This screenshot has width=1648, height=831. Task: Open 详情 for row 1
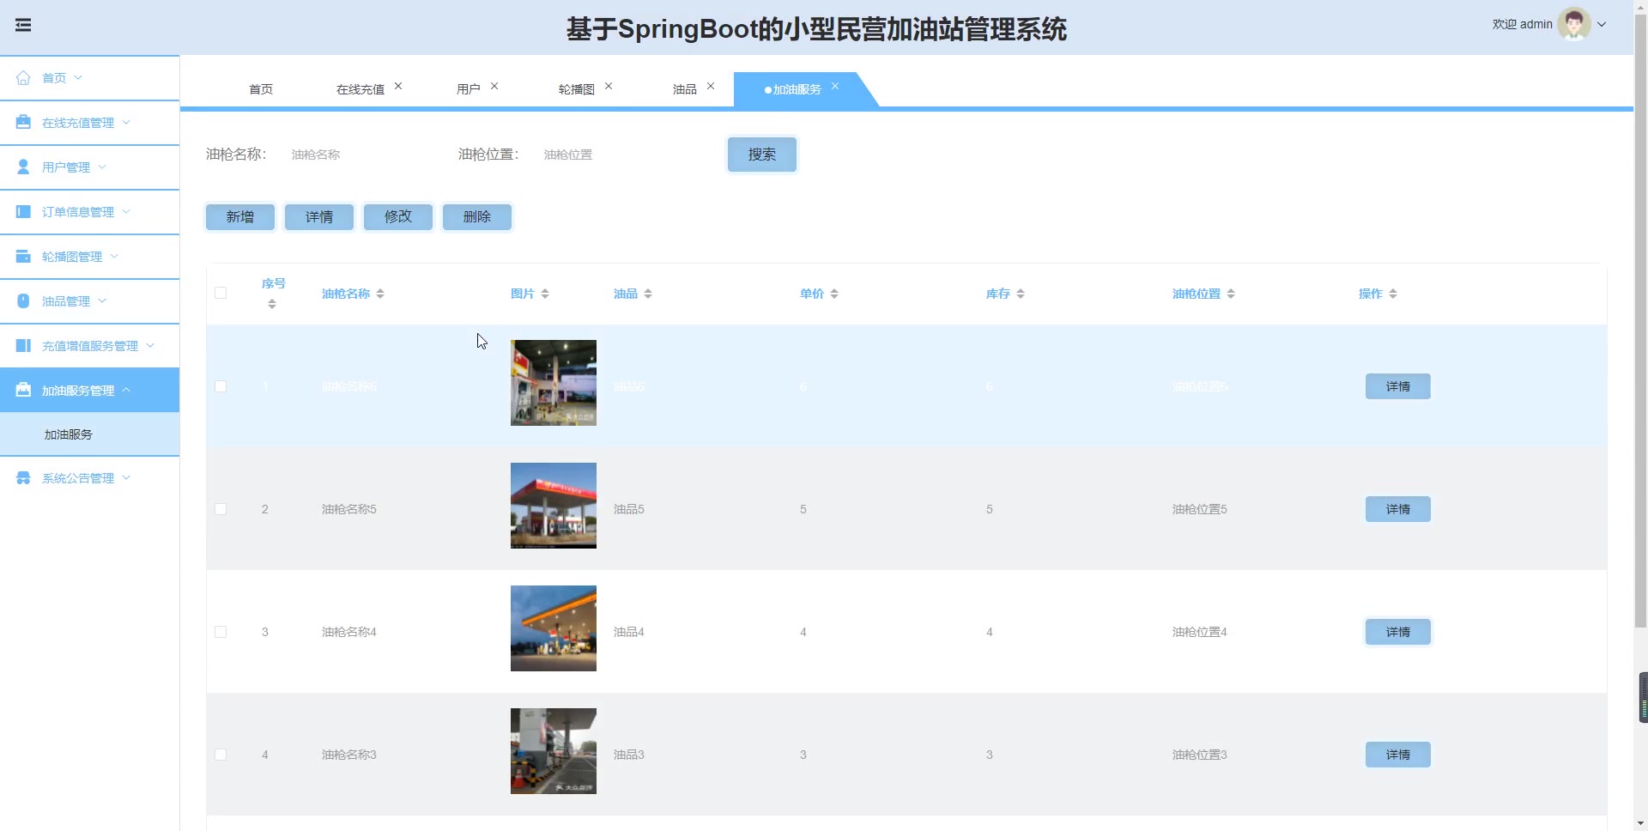pos(1398,386)
